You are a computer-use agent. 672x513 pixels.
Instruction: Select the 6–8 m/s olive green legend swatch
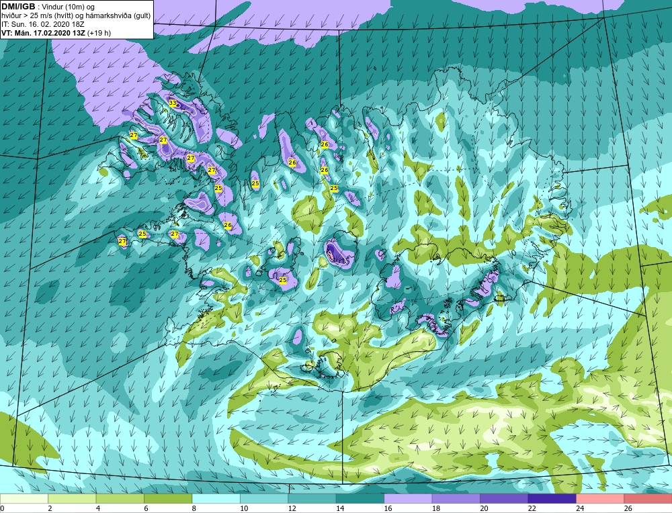[168, 499]
